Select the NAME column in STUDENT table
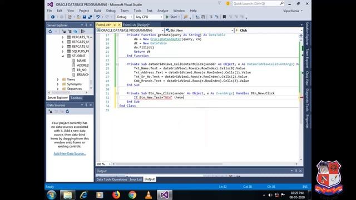The image size is (356, 200). click(x=81, y=61)
